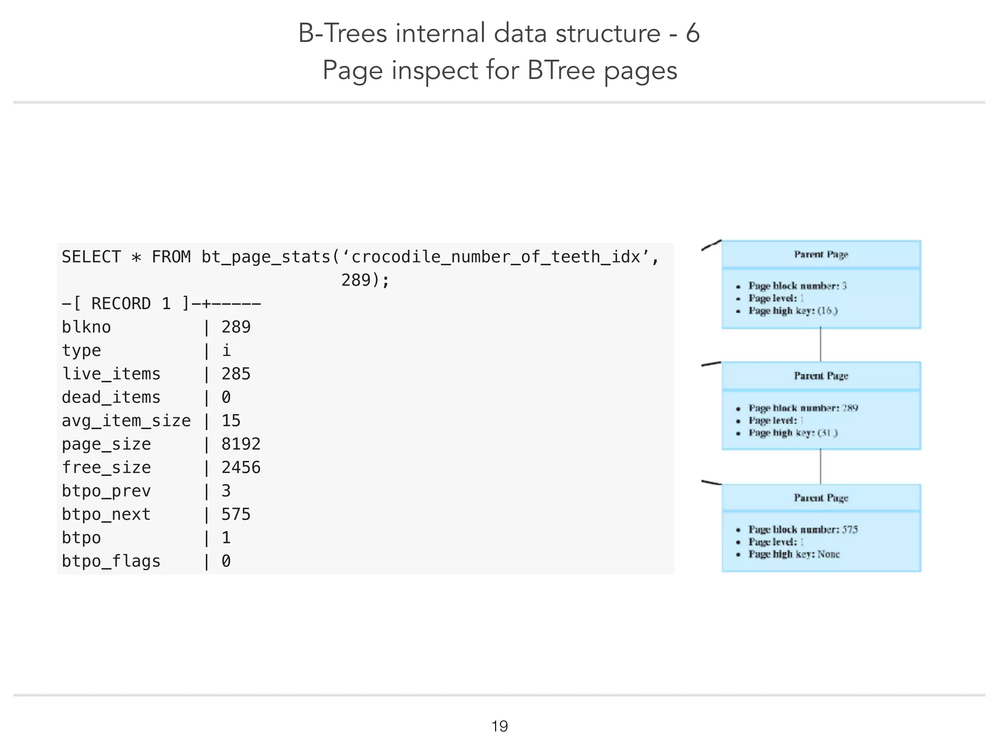This screenshot has width=999, height=749.
Task: Click the dead_items row
Action: pyautogui.click(x=146, y=397)
